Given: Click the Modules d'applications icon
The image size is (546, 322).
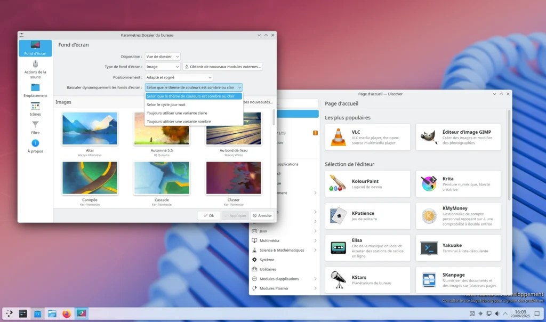Looking at the screenshot, I should point(254,279).
